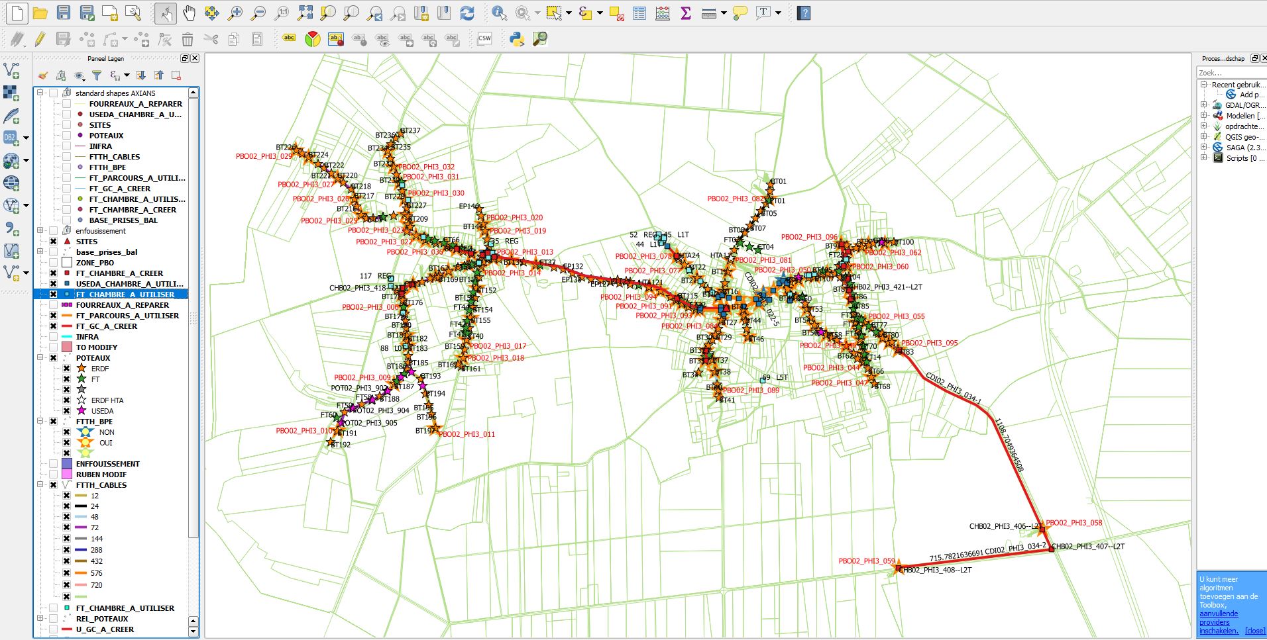
Task: Click the Filter Legend funnel icon
Action: coord(97,75)
